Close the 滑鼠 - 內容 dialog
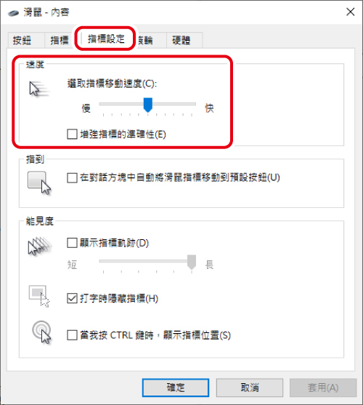 point(351,12)
